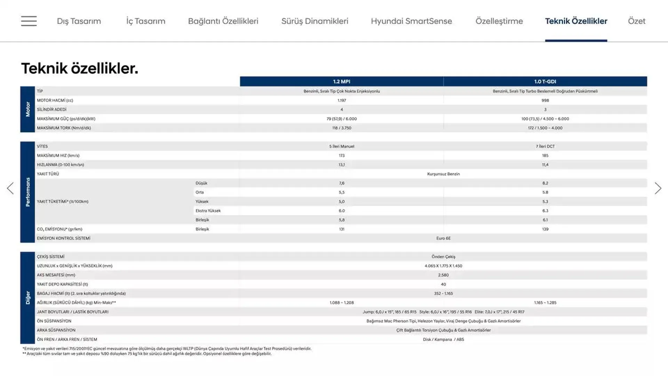The image size is (668, 376).
Task: Click the YAKIT DEPO KAPASİTESİ label
Action: (x=62, y=284)
